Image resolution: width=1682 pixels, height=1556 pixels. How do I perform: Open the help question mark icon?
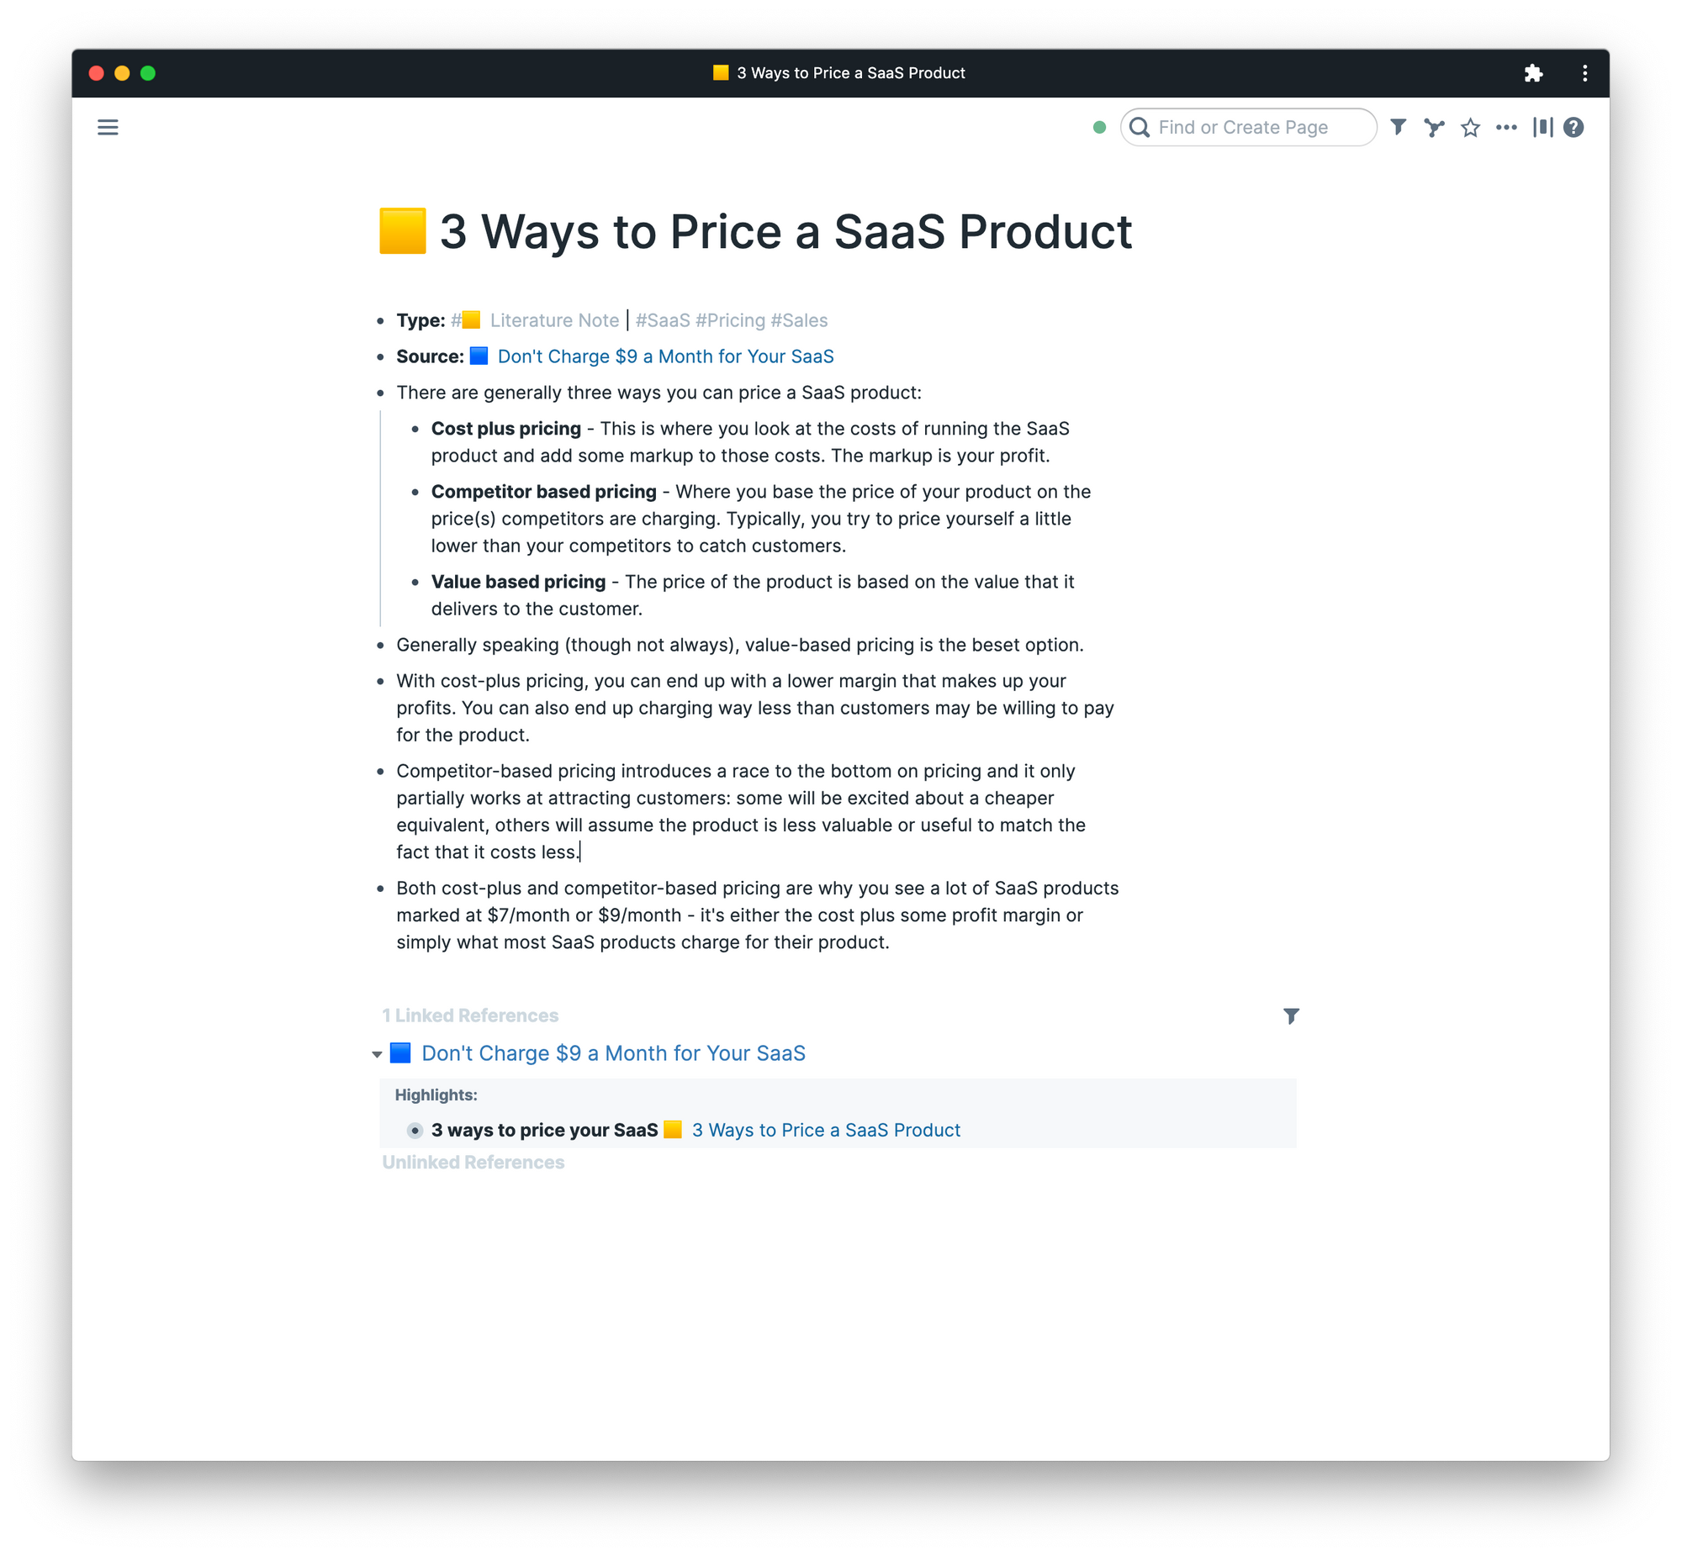coord(1574,127)
